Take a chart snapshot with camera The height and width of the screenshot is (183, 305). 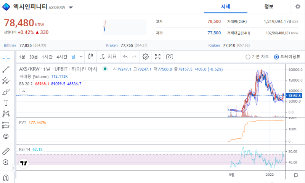click(x=170, y=56)
